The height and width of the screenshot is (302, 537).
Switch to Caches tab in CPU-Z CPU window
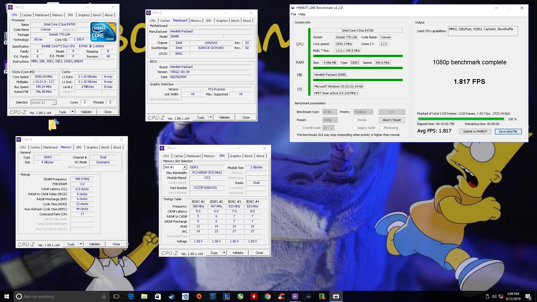point(27,15)
